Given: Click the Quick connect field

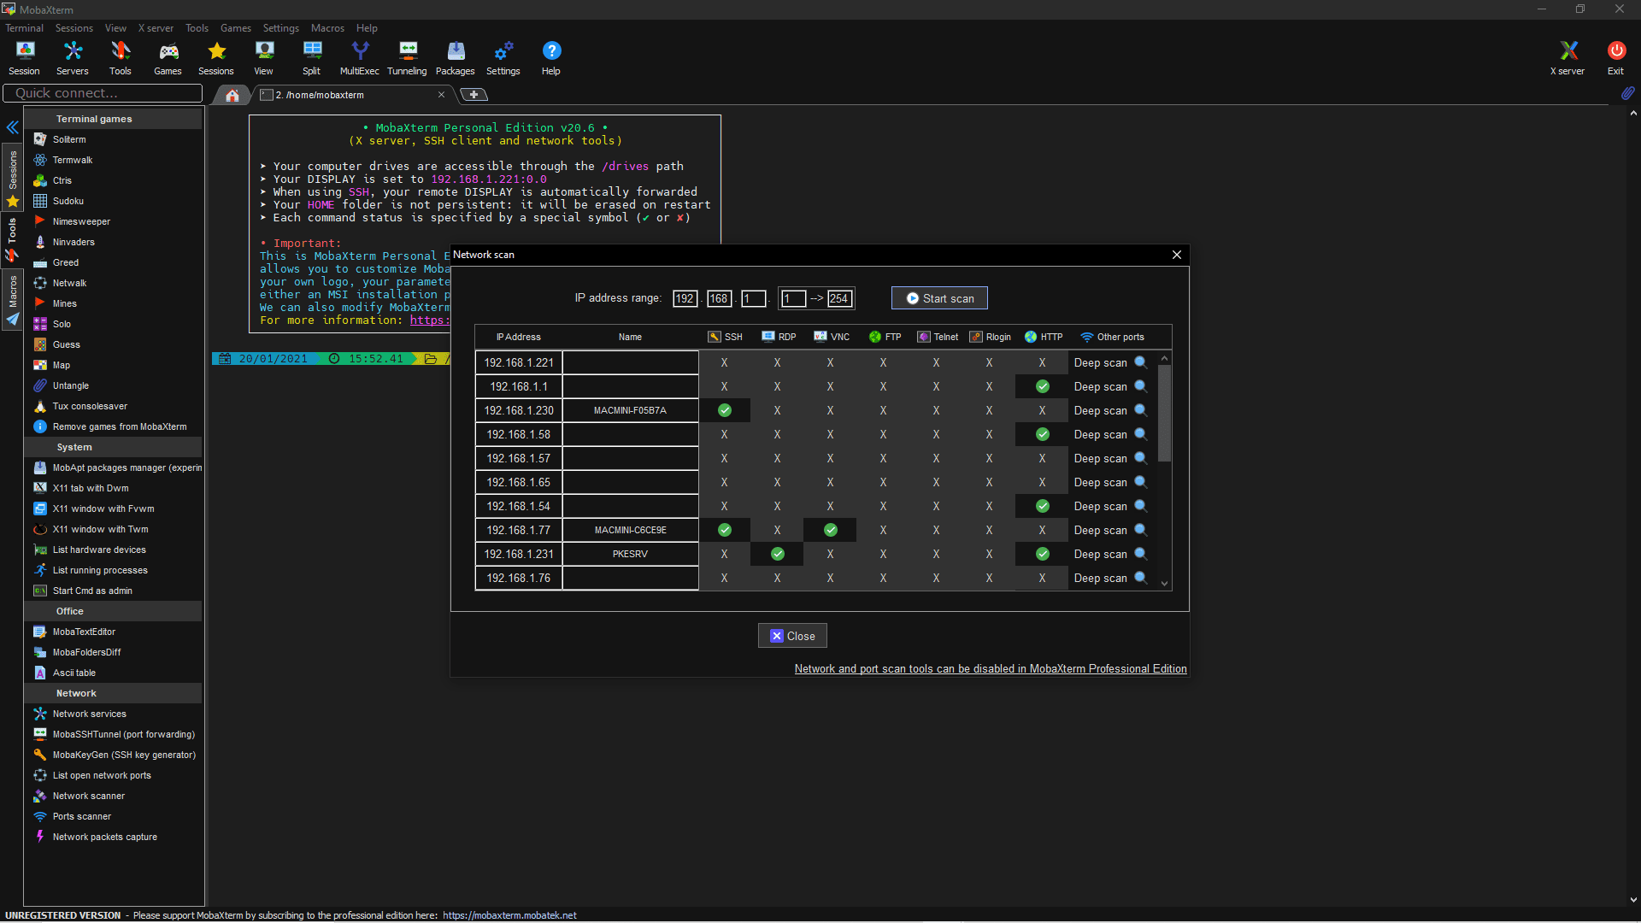Looking at the screenshot, I should click(x=103, y=93).
